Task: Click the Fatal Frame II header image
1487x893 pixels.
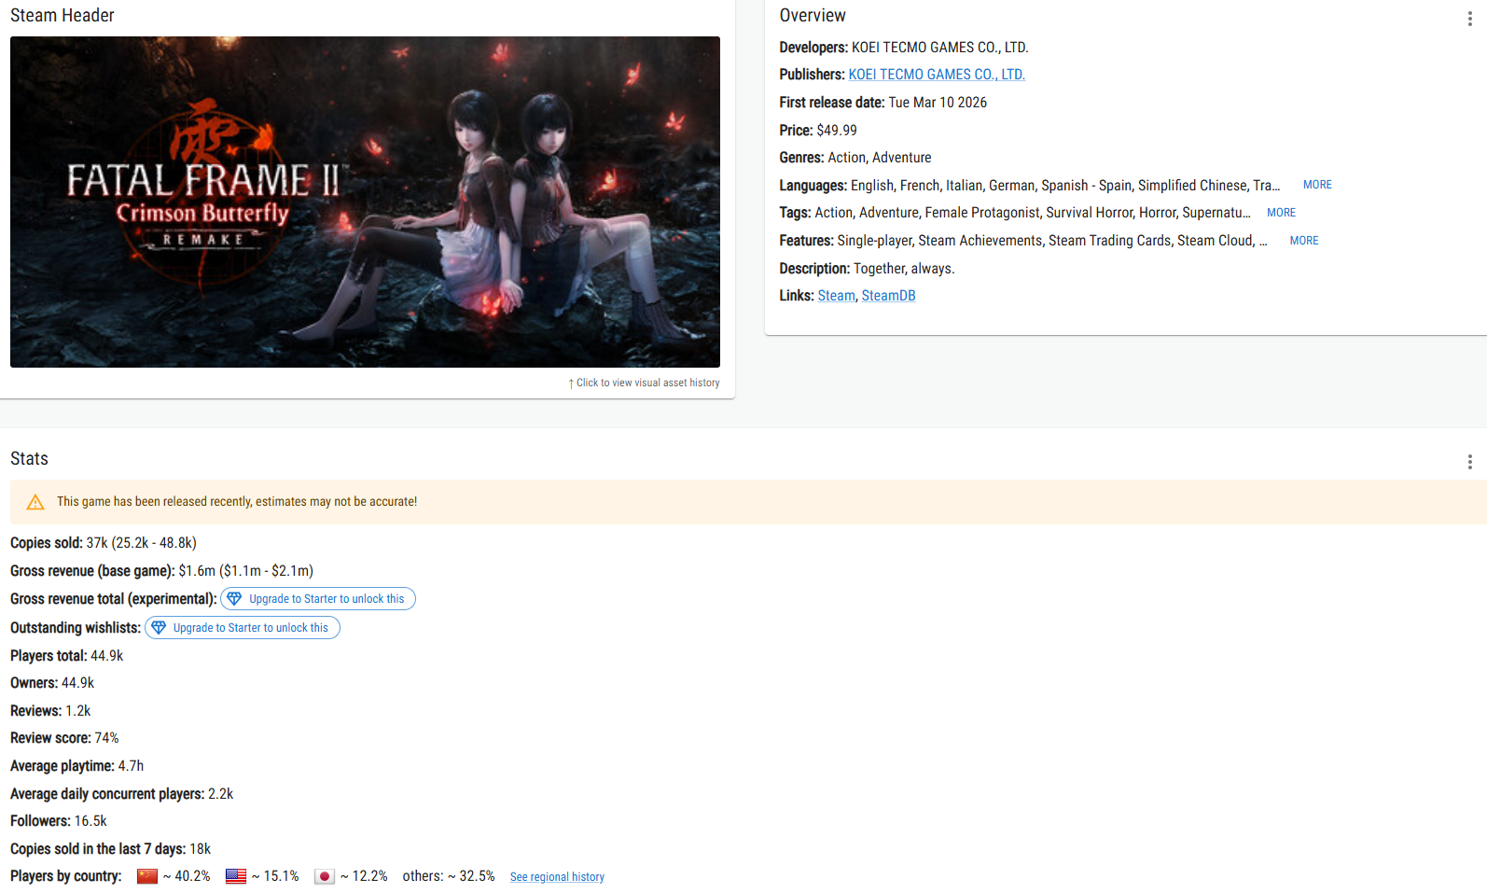Action: click(x=365, y=202)
